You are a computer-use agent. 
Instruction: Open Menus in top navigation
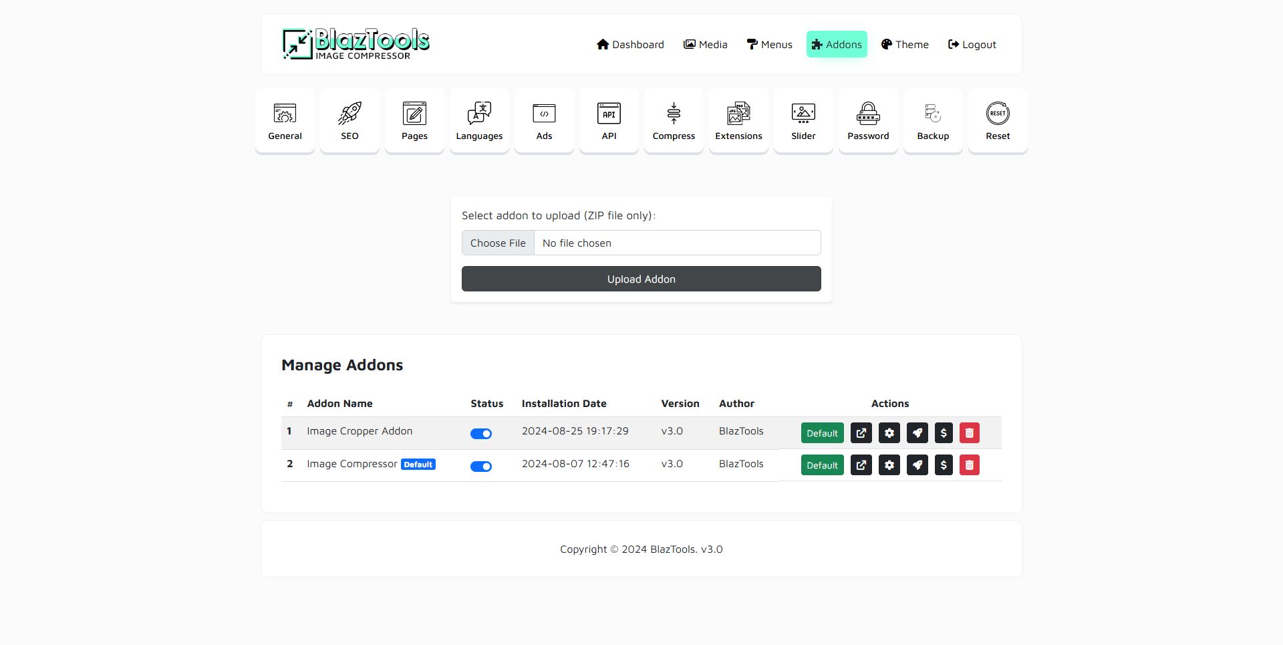point(770,44)
